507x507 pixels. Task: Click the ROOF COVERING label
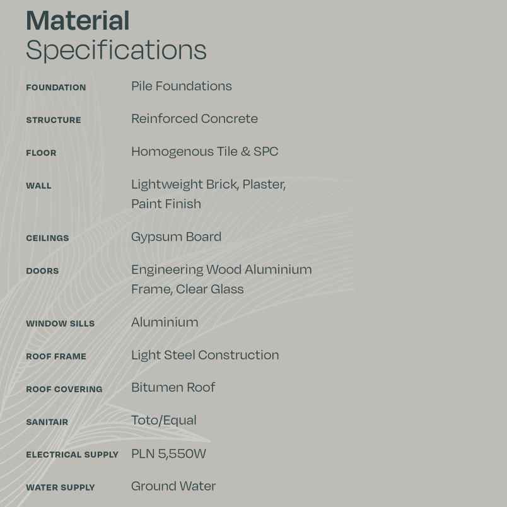tap(64, 389)
